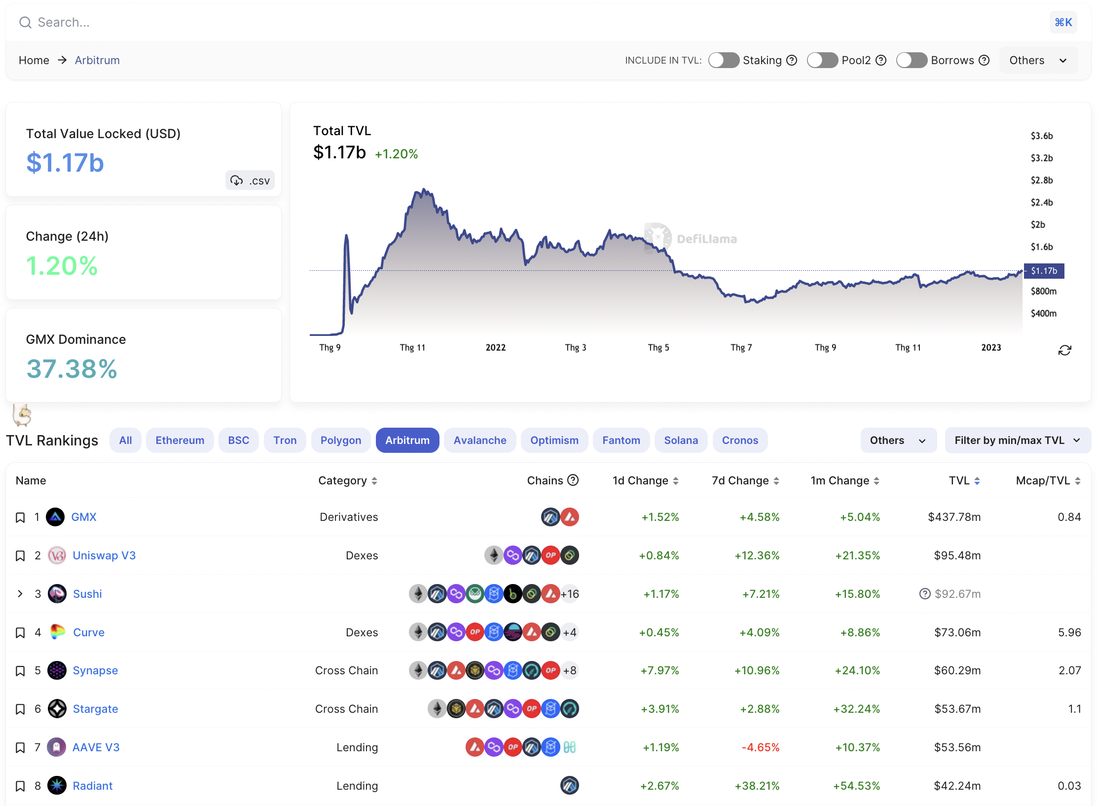Open the Radiant protocol link
The height and width of the screenshot is (806, 1097).
pyautogui.click(x=93, y=786)
